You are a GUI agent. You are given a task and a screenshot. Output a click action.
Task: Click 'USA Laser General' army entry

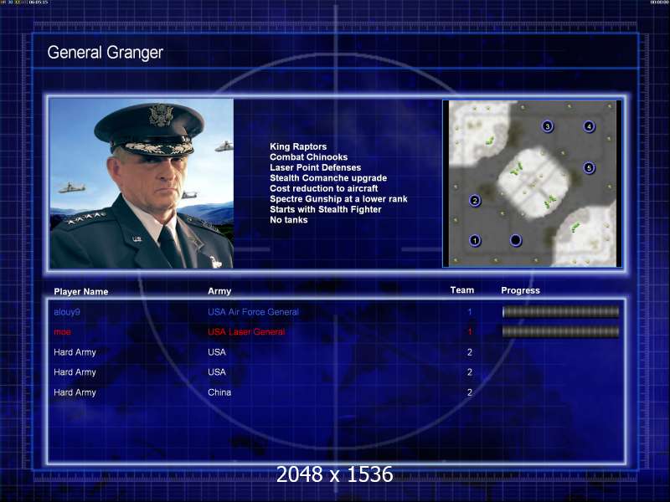click(x=246, y=331)
